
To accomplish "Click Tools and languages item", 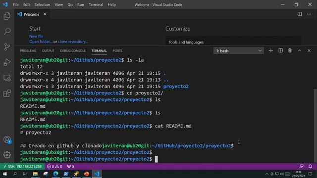I will (x=186, y=42).
